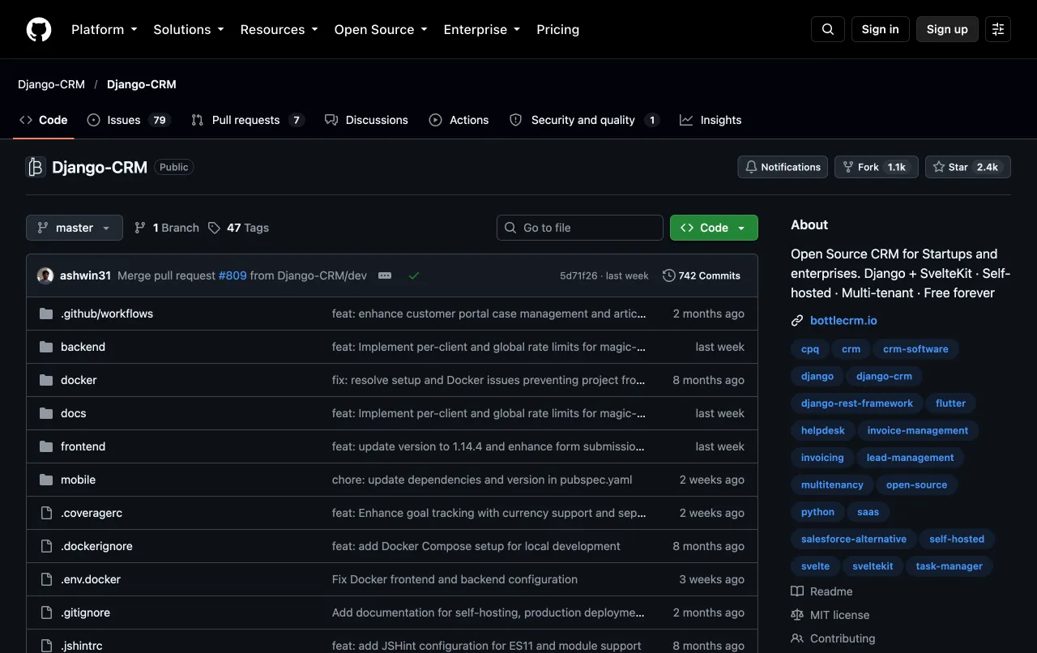The height and width of the screenshot is (653, 1037).
Task: Open the docker folder
Action: tap(79, 380)
